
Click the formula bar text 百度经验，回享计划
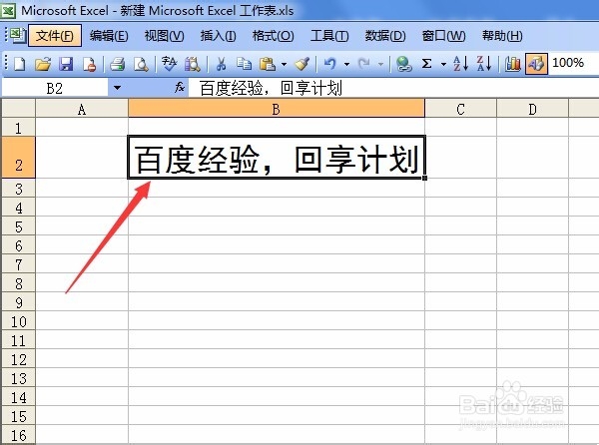271,88
